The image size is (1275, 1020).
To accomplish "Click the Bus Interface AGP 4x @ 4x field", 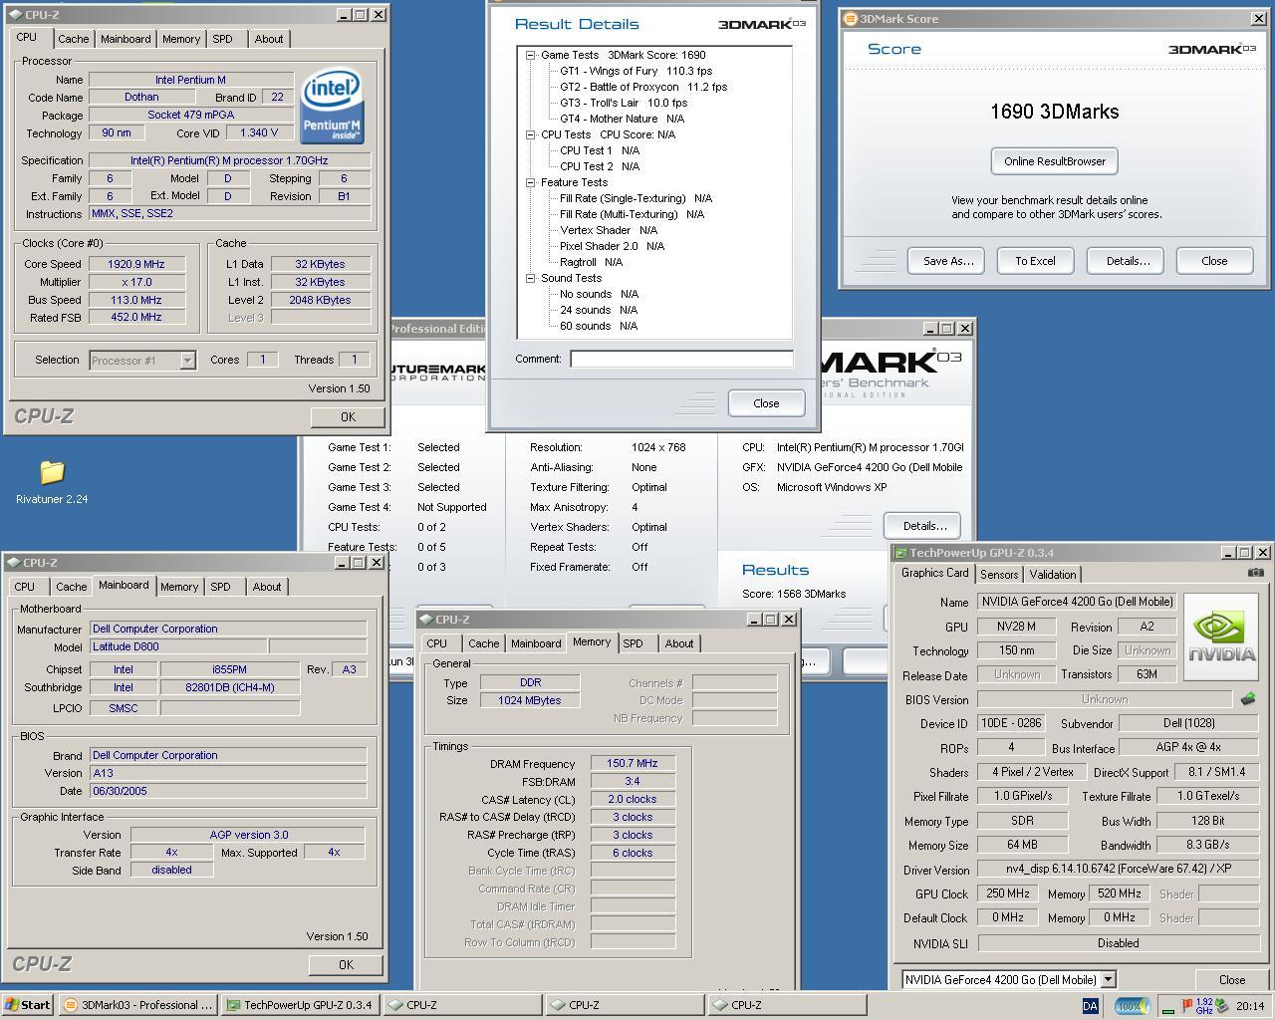I will pyautogui.click(x=1189, y=747).
